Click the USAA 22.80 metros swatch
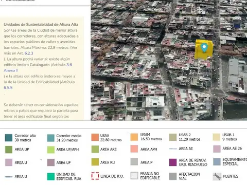The width and height of the screenshot is (247, 185). point(95,137)
